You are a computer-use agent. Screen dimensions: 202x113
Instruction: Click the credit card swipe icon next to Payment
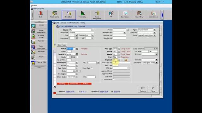(x=126, y=60)
